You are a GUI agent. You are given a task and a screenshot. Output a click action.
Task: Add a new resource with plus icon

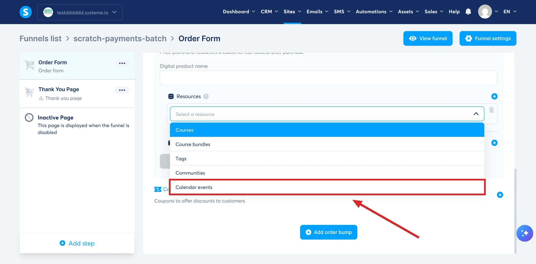(x=494, y=96)
